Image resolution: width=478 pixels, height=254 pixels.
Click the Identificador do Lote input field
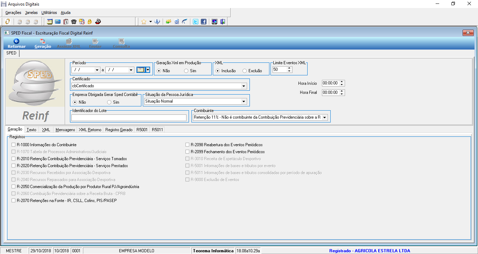tap(129, 118)
